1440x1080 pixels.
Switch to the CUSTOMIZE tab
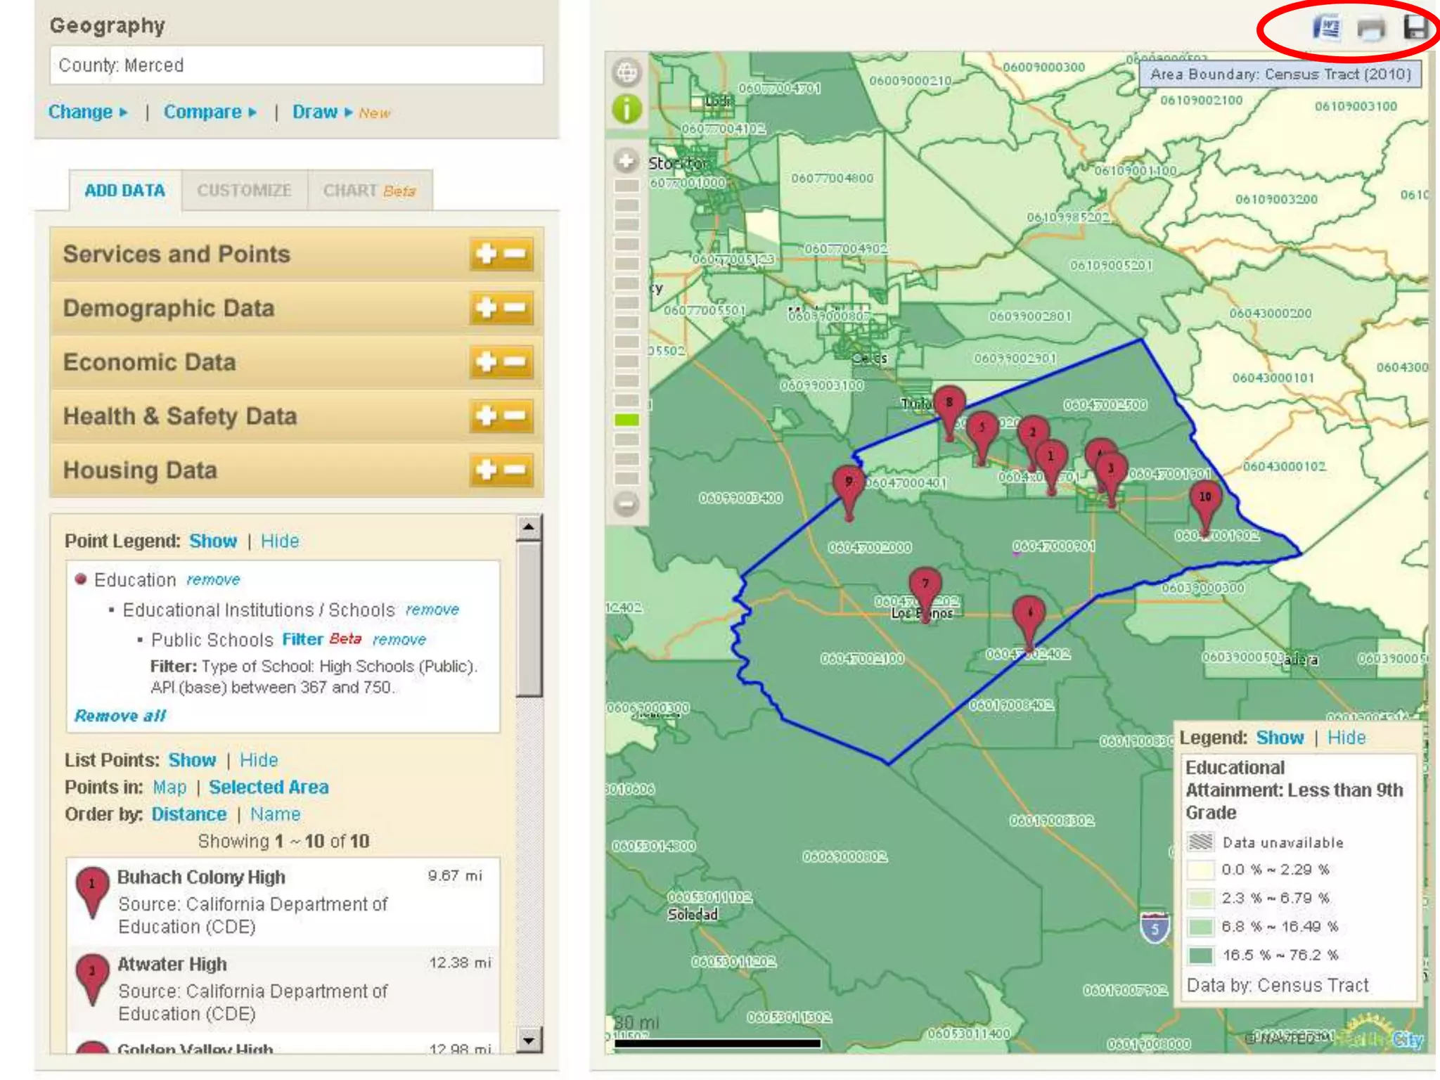244,191
